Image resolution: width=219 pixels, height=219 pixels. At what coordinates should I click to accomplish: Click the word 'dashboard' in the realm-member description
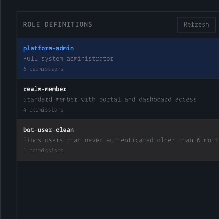coord(155,99)
